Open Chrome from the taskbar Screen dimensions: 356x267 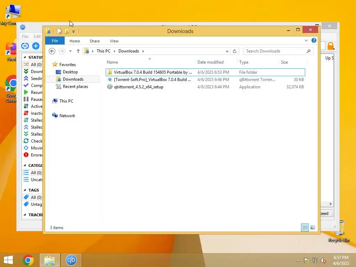[x=28, y=260]
